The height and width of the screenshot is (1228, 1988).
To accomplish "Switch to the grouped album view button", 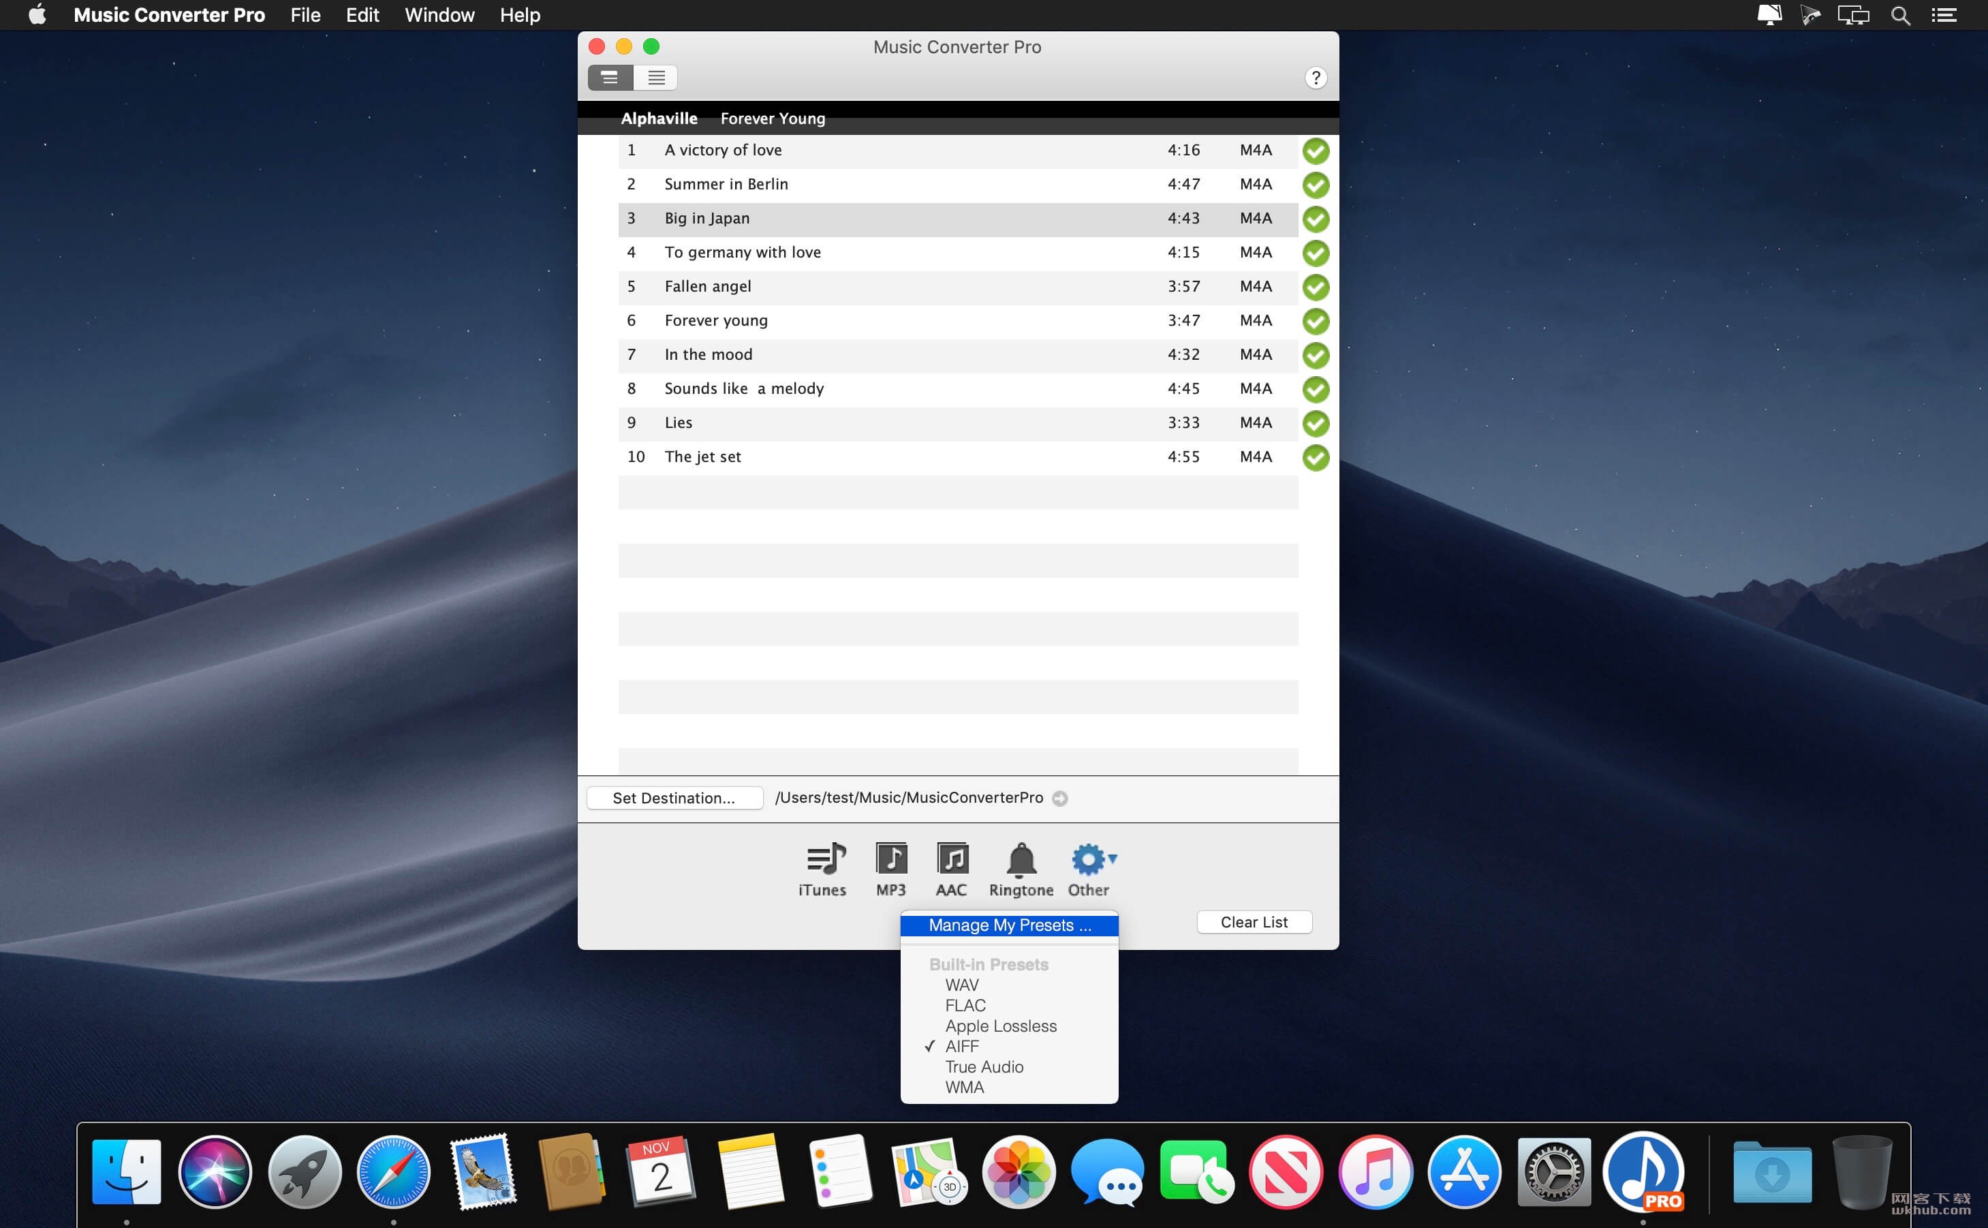I will point(610,78).
